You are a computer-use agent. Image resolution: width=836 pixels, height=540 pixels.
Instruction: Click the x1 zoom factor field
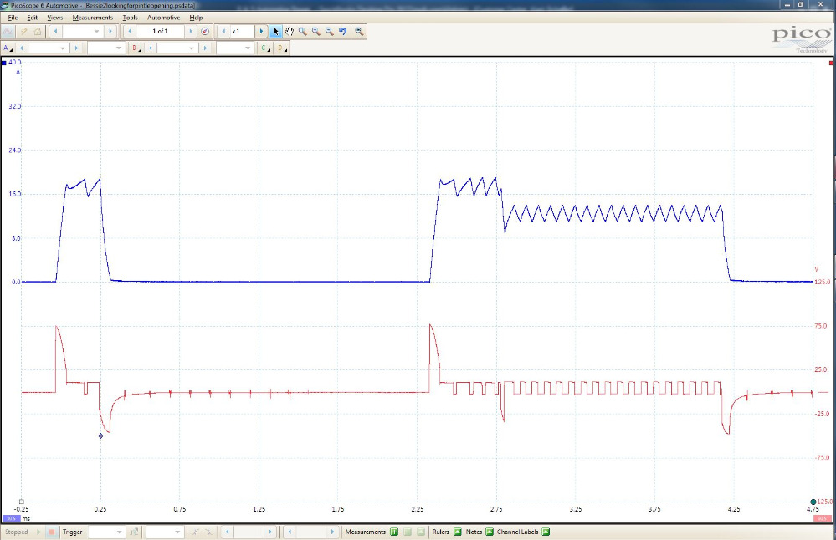click(242, 32)
